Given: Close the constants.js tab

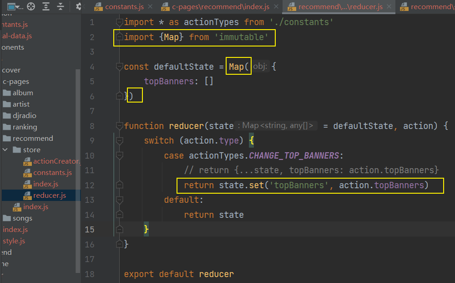Looking at the screenshot, I should pyautogui.click(x=150, y=6).
